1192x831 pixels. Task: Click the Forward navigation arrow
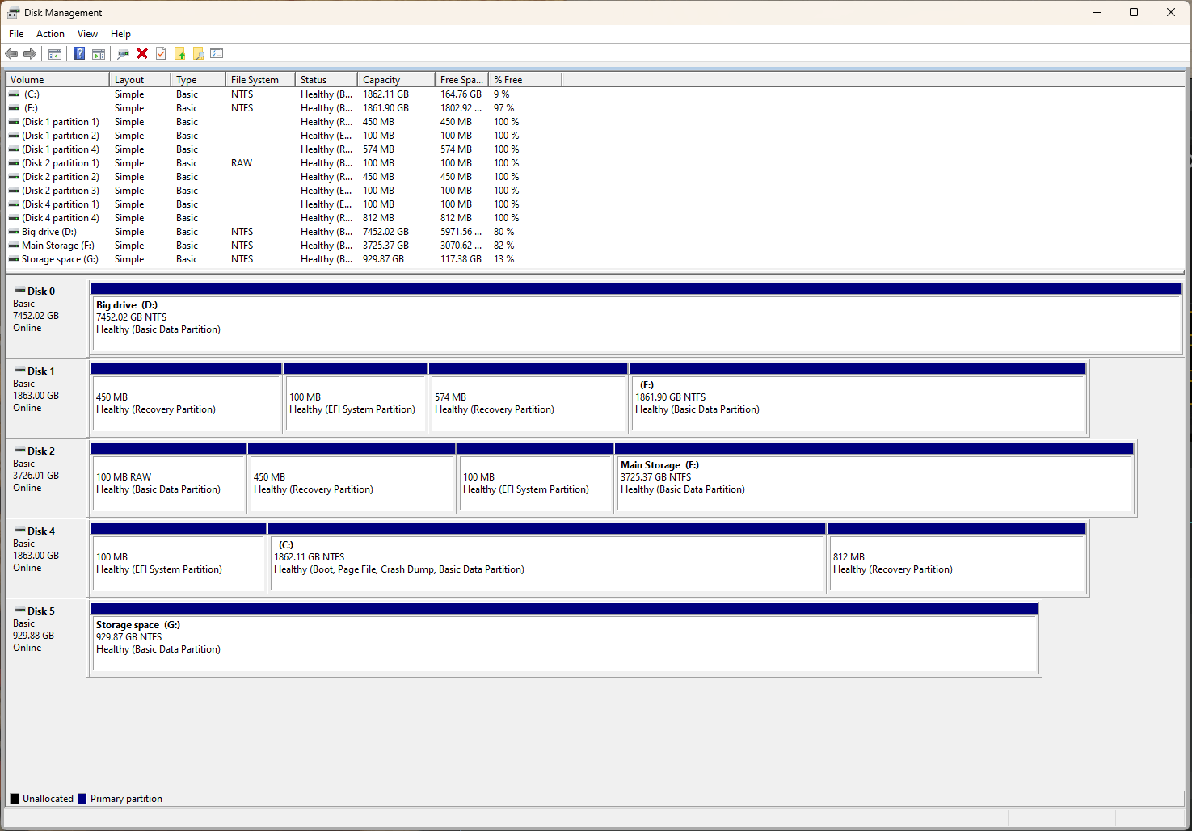click(x=31, y=53)
